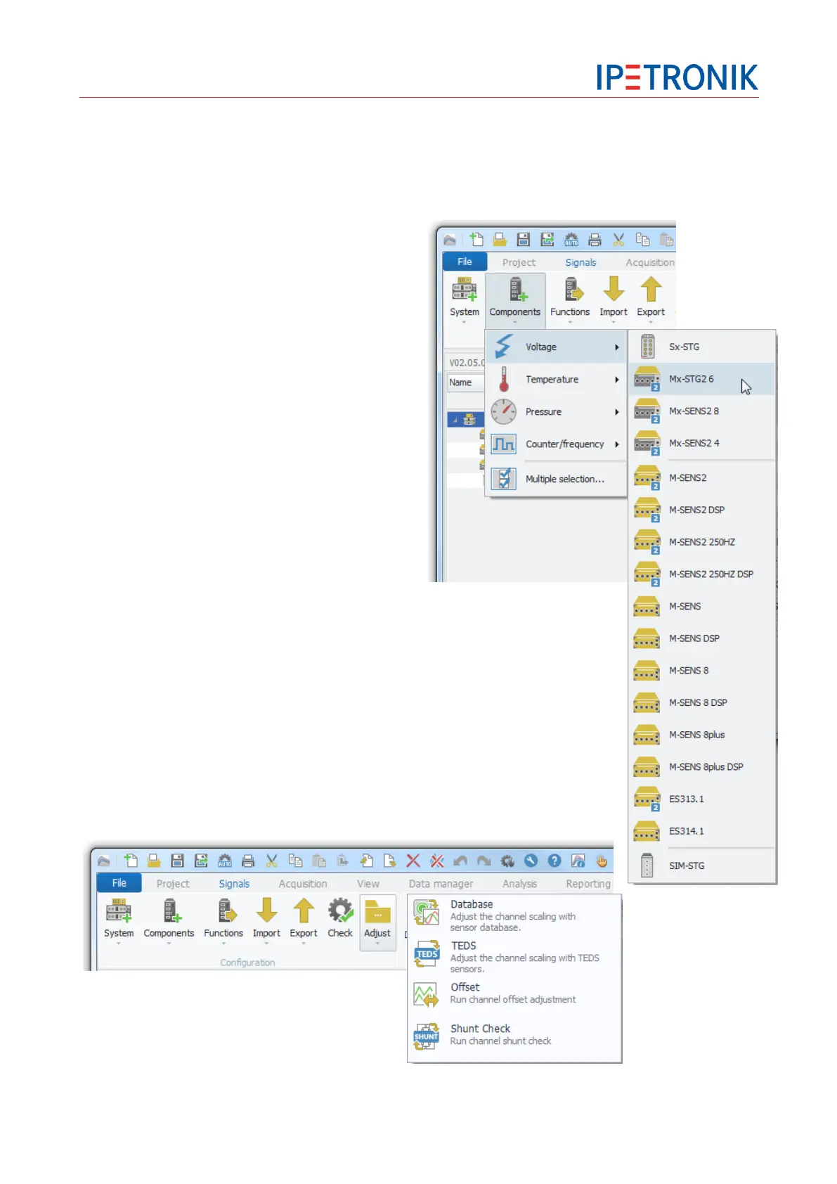
Task: Switch to Data manager tab
Action: pos(441,884)
